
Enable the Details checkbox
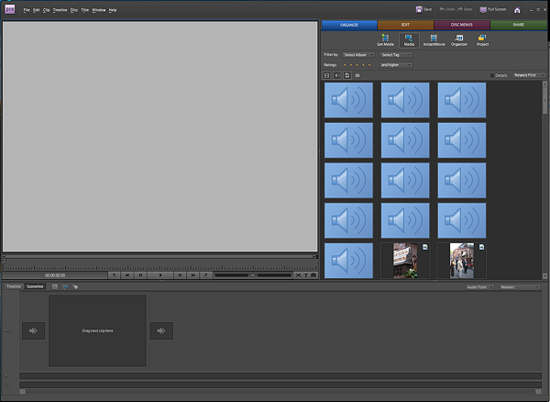click(x=491, y=75)
